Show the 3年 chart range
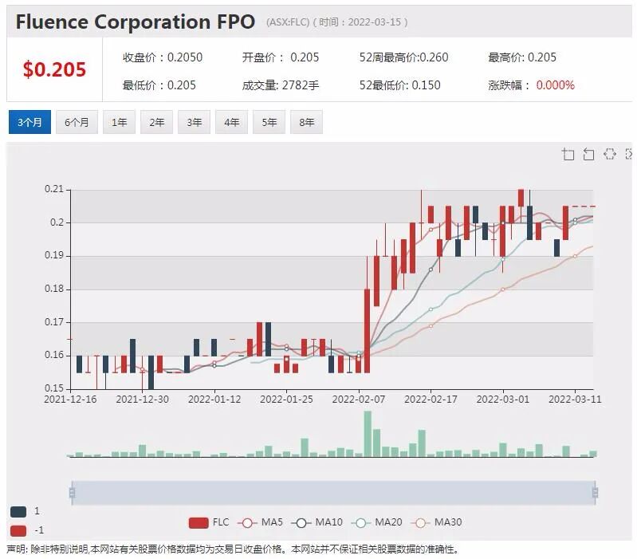This screenshot has width=637, height=559. point(195,122)
